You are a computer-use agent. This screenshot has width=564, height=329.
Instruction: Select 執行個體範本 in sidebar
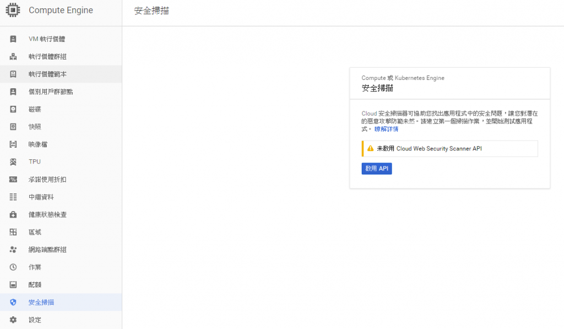(x=47, y=74)
